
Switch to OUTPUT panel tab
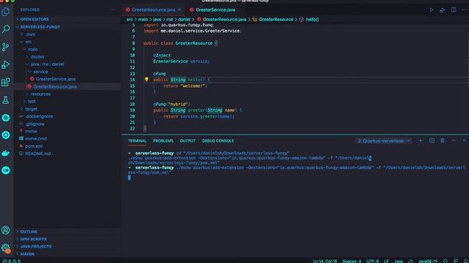coord(188,141)
